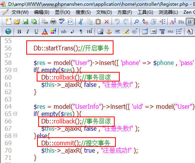
Task: Open file with folder icon
Action: [17, 22]
